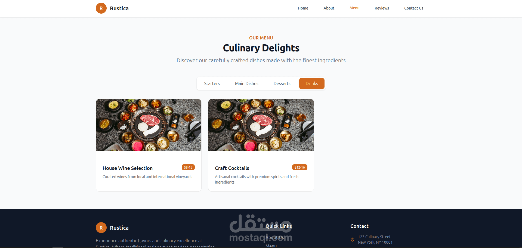Image resolution: width=522 pixels, height=248 pixels.
Task: Follow the About Us footer link
Action: pos(274,237)
